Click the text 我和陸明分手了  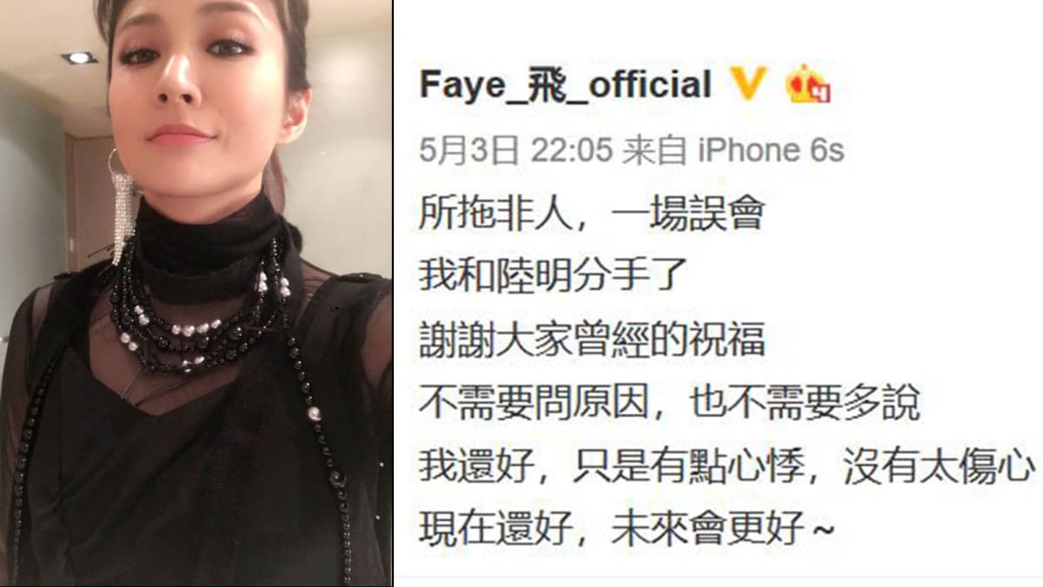click(x=554, y=277)
